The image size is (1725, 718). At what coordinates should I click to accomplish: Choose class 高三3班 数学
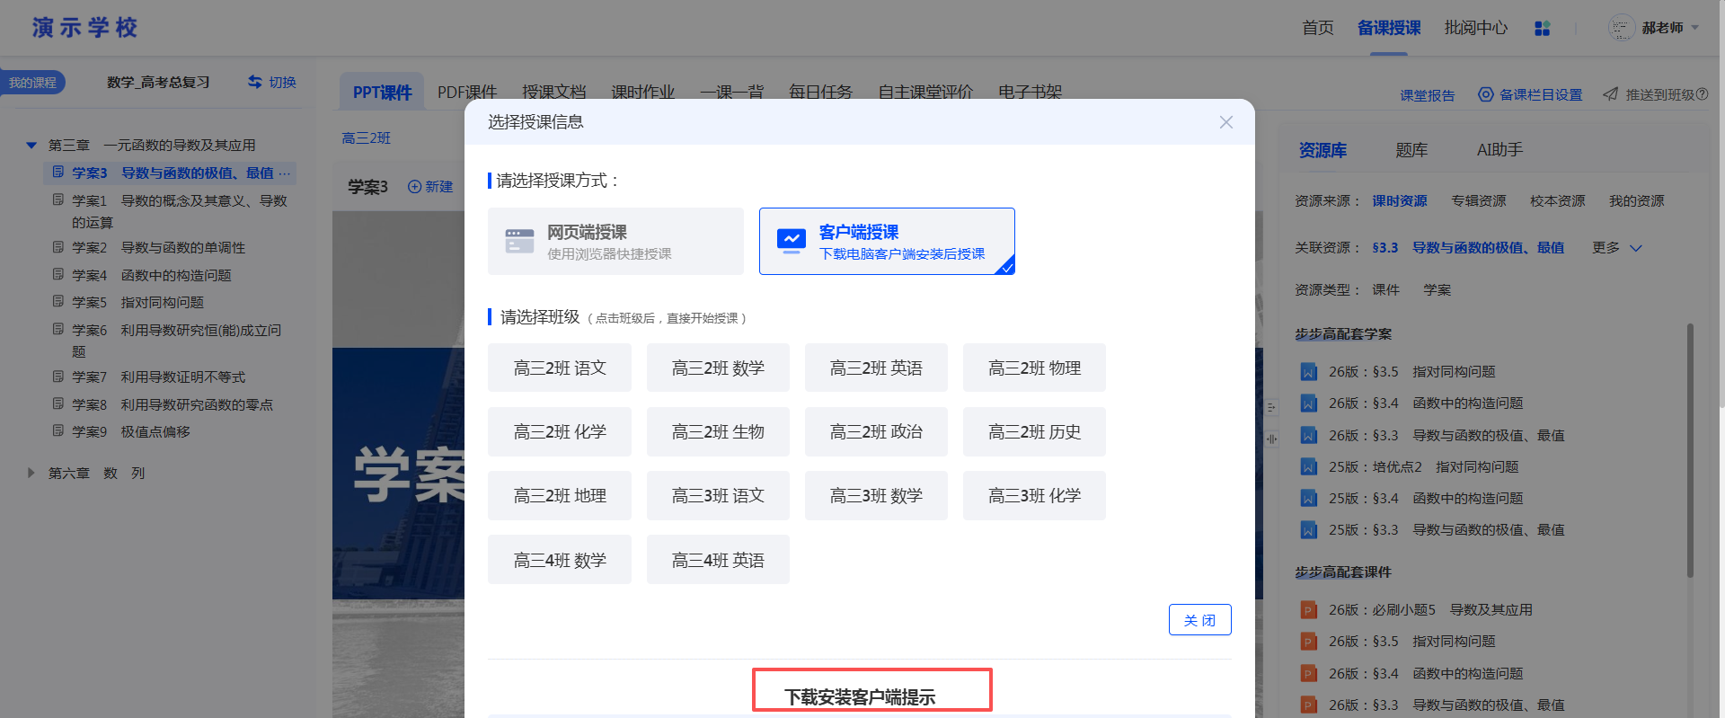coord(876,495)
